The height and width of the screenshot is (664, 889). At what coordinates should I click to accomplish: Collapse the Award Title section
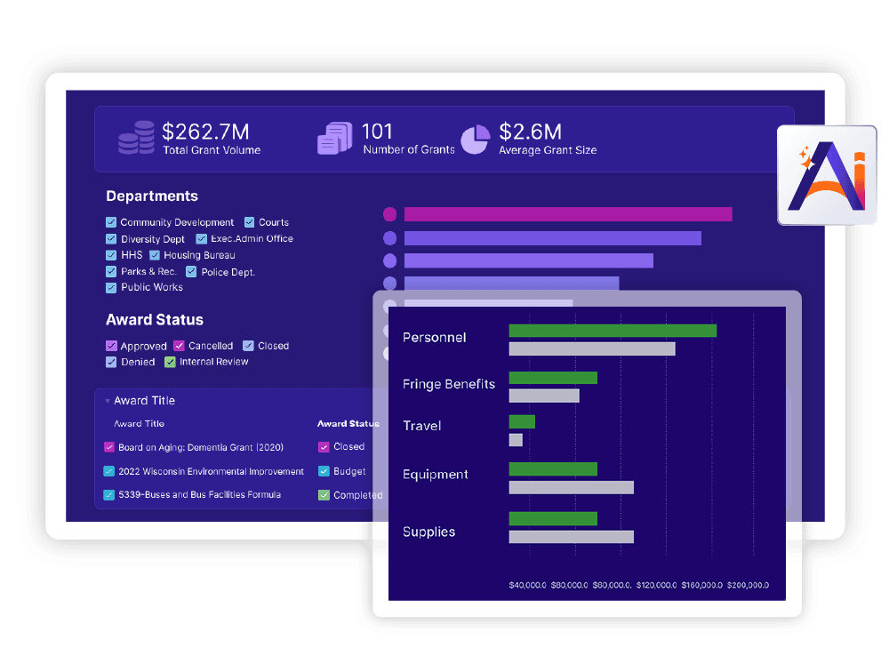108,400
